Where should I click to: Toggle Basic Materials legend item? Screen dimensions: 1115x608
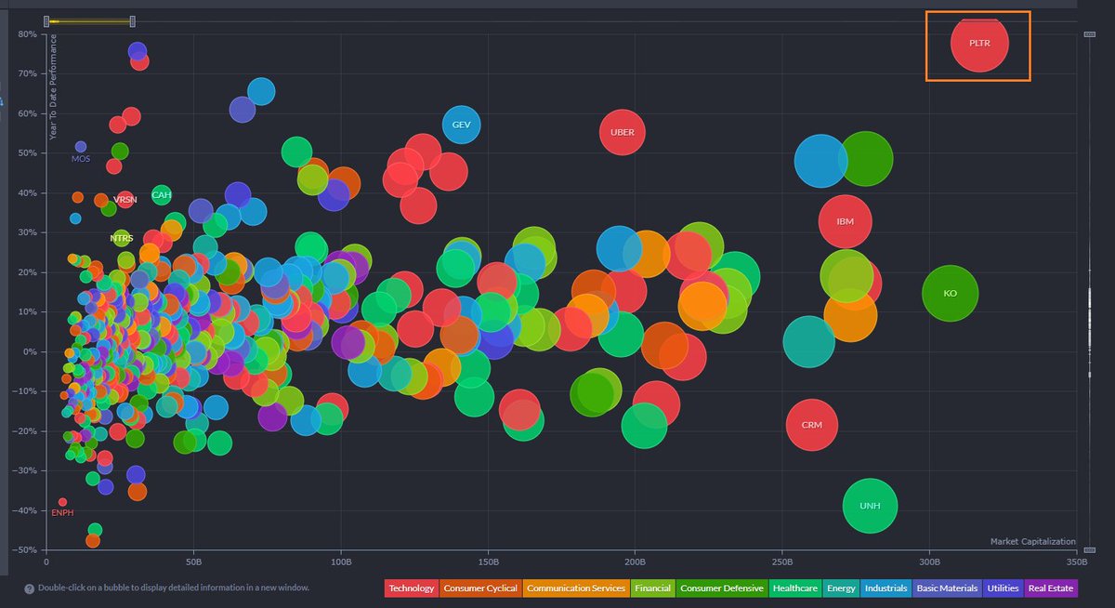coord(947,588)
